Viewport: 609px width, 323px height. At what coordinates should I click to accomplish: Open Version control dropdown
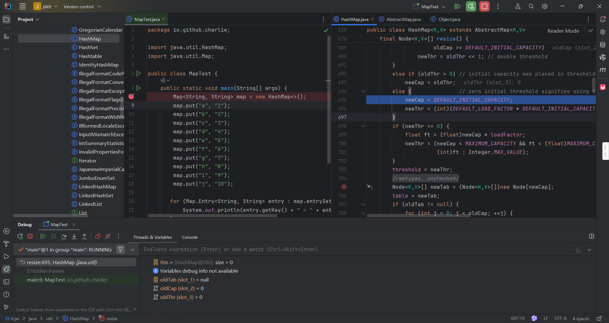coord(82,6)
